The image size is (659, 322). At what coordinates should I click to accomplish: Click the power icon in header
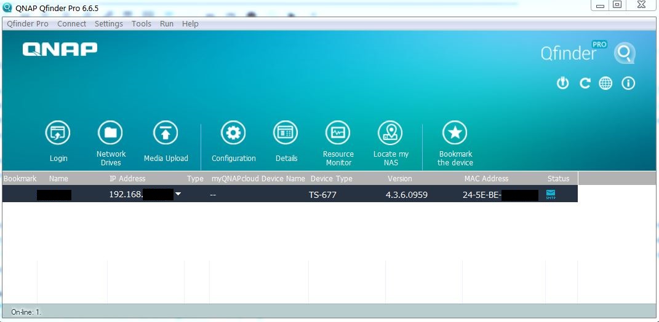(x=563, y=83)
